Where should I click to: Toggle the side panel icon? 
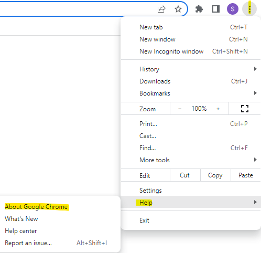pos(216,9)
